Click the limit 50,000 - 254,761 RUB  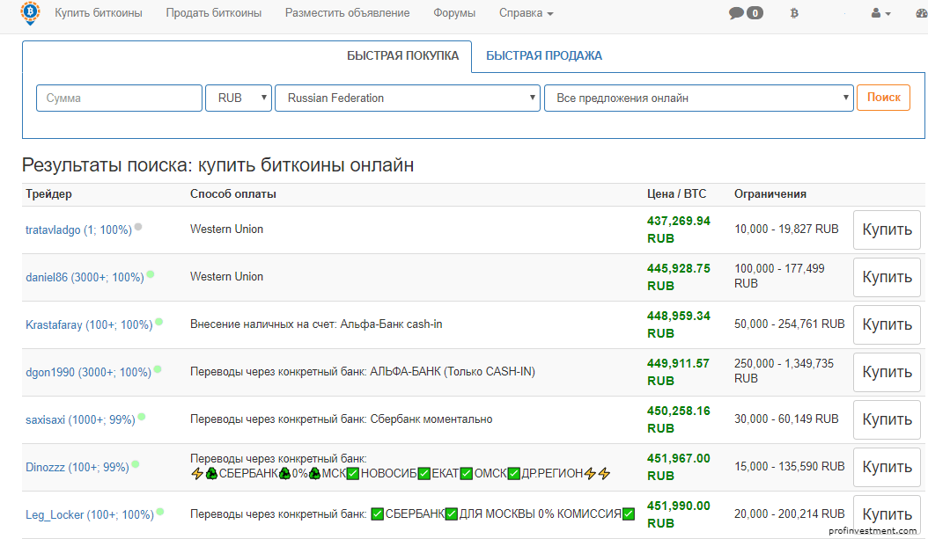(790, 324)
